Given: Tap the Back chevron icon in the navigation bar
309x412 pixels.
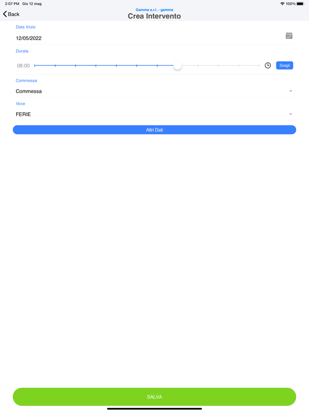Looking at the screenshot, I should [5, 14].
